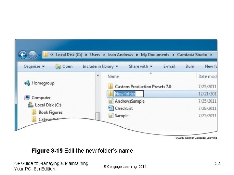Click the Sample file icon
The width and height of the screenshot is (234, 175).
(110, 116)
